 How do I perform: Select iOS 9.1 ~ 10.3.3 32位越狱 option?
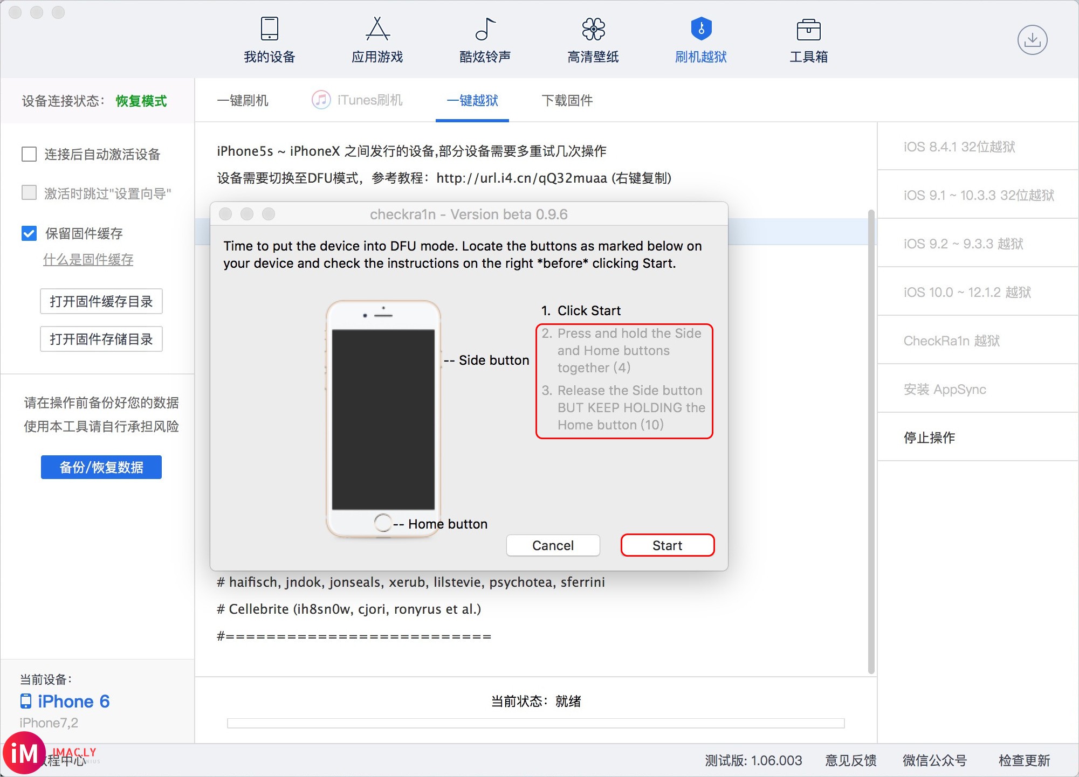(978, 195)
